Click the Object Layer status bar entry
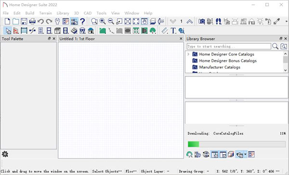 click(x=156, y=171)
